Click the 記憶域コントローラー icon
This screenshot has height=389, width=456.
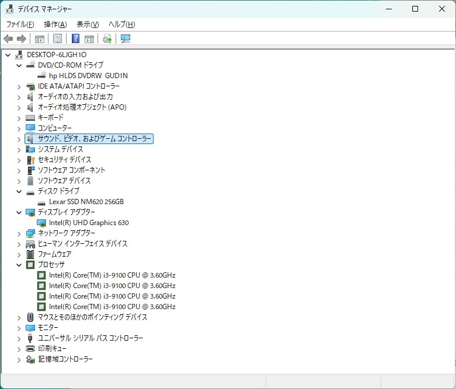pyautogui.click(x=30, y=359)
